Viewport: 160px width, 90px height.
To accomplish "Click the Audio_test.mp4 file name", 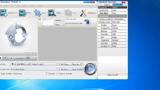I will pos(70,19).
